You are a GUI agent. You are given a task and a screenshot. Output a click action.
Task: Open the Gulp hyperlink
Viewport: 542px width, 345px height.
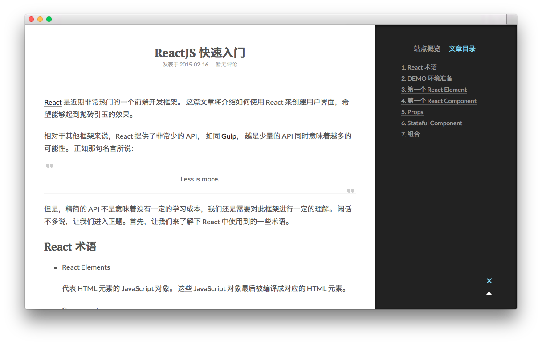click(x=229, y=136)
